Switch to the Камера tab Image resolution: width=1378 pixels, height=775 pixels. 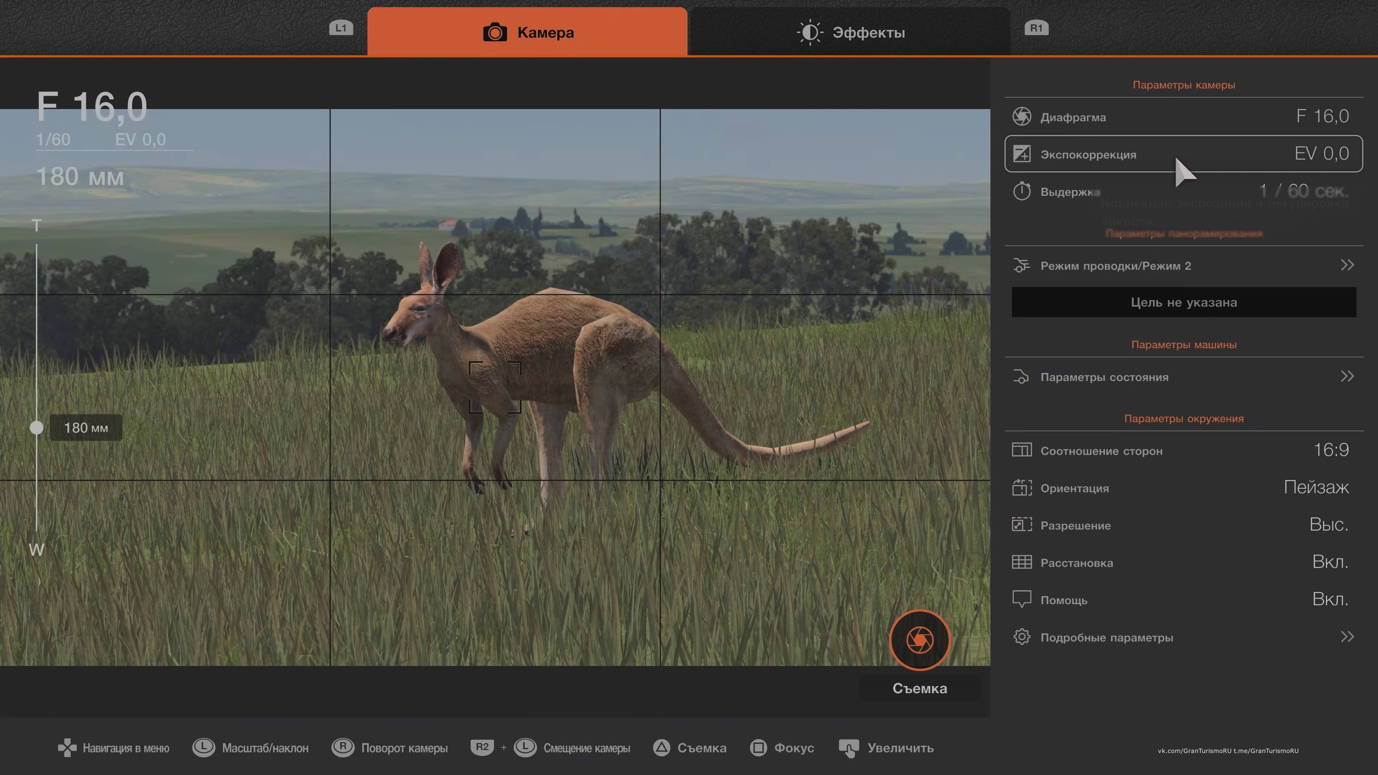tap(527, 32)
